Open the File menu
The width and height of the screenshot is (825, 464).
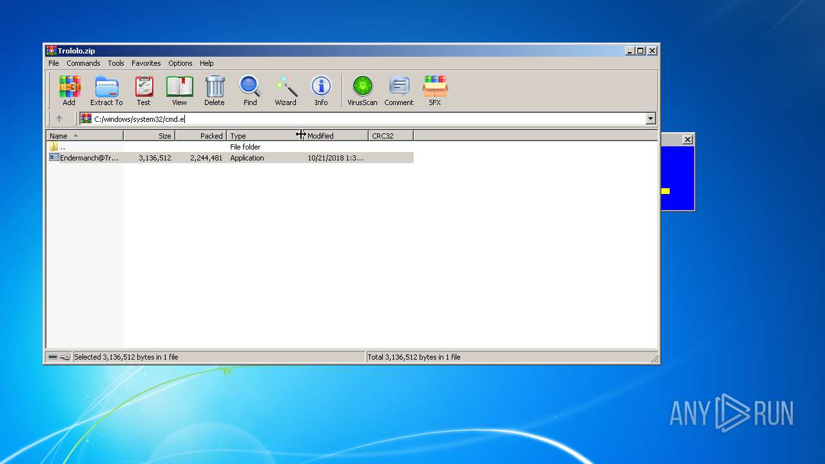(53, 63)
